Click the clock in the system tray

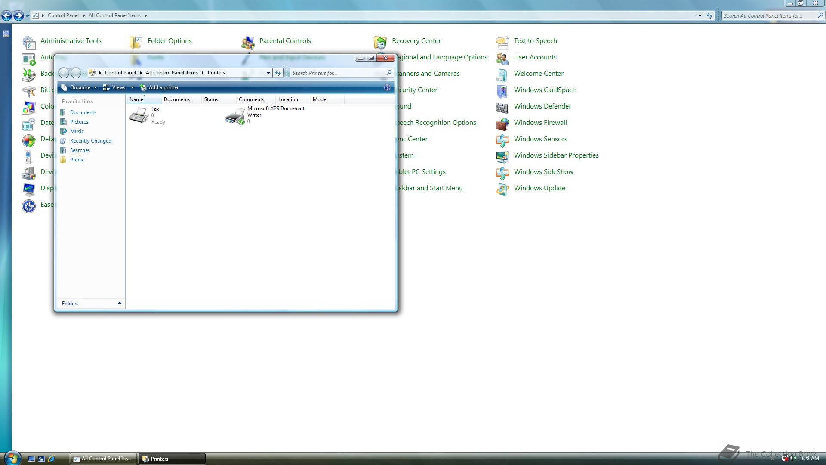click(x=809, y=459)
